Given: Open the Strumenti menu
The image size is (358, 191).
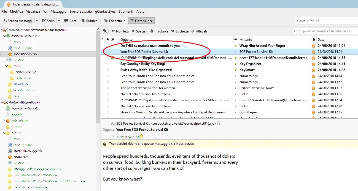Looking at the screenshot, I should pyautogui.click(x=126, y=12).
